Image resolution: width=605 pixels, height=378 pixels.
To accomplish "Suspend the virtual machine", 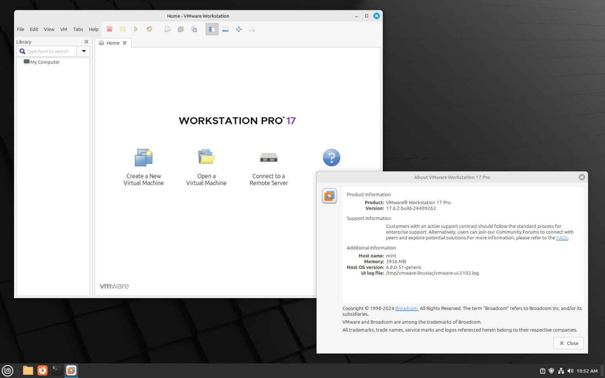I will click(x=123, y=29).
